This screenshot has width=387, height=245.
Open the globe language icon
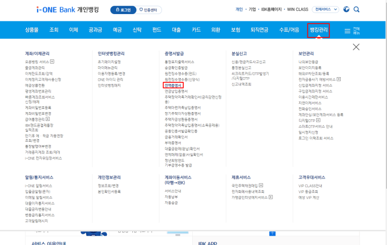(346, 9)
